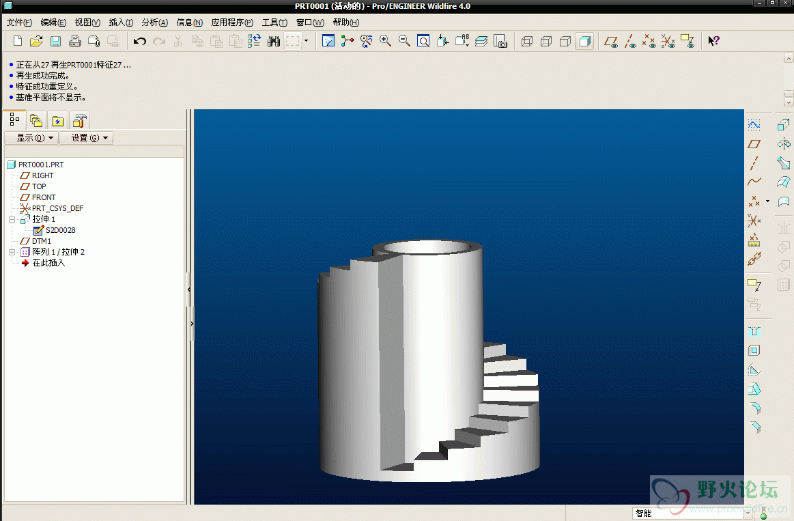Click the datum curve tool
Screen dimensions: 794x521
[754, 182]
